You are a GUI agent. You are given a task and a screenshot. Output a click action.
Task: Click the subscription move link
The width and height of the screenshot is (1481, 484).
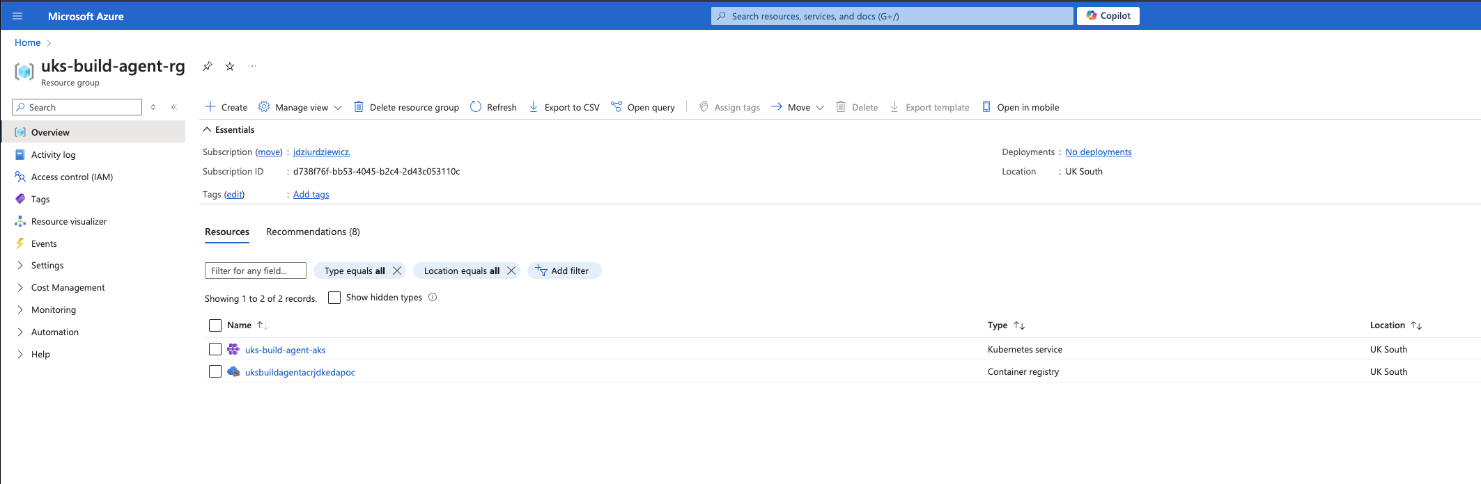tap(269, 152)
